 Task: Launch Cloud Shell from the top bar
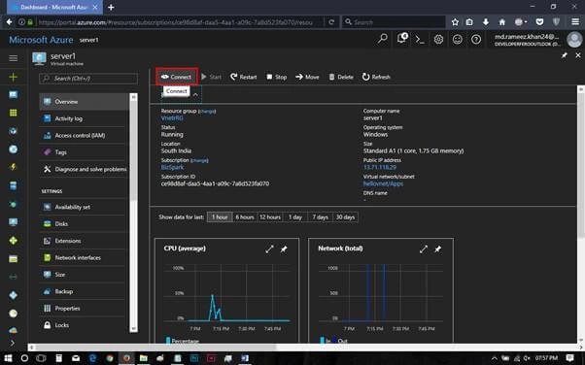coord(420,39)
